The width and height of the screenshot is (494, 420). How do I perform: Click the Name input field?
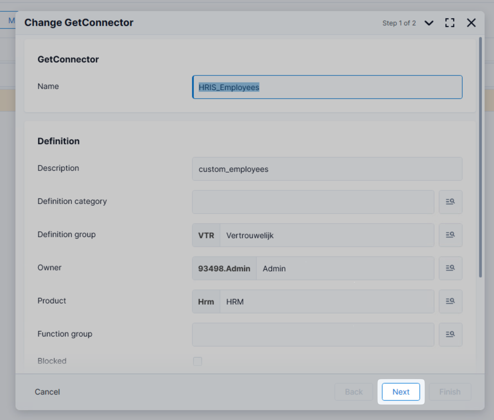tap(327, 87)
